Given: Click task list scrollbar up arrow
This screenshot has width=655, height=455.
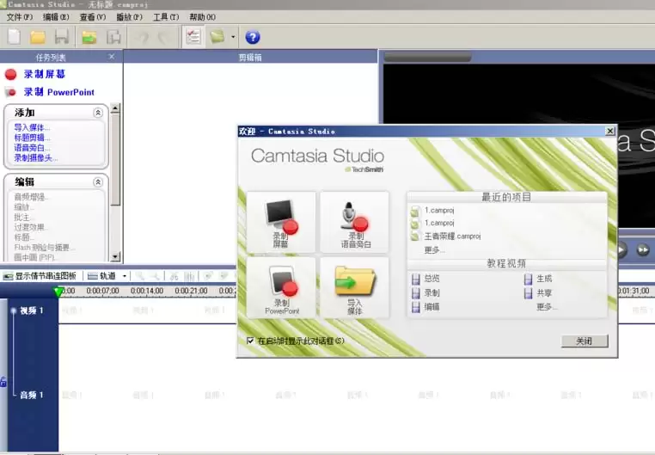Looking at the screenshot, I should [x=116, y=108].
